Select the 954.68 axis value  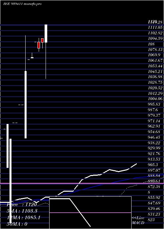[154, 132]
